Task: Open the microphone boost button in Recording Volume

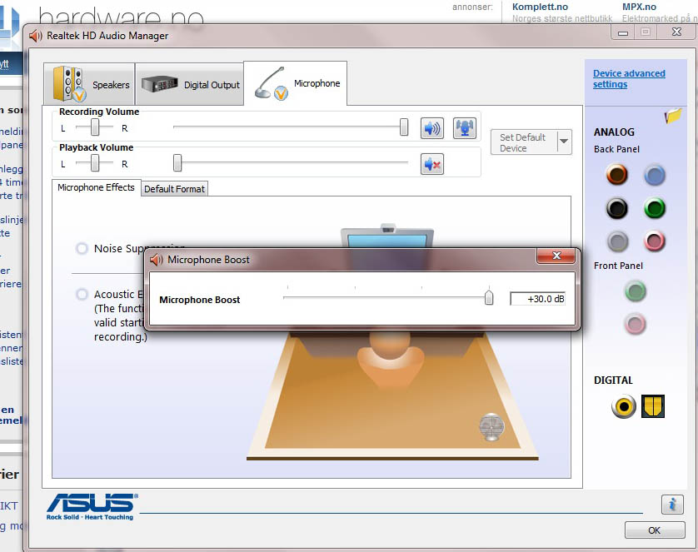Action: [464, 128]
